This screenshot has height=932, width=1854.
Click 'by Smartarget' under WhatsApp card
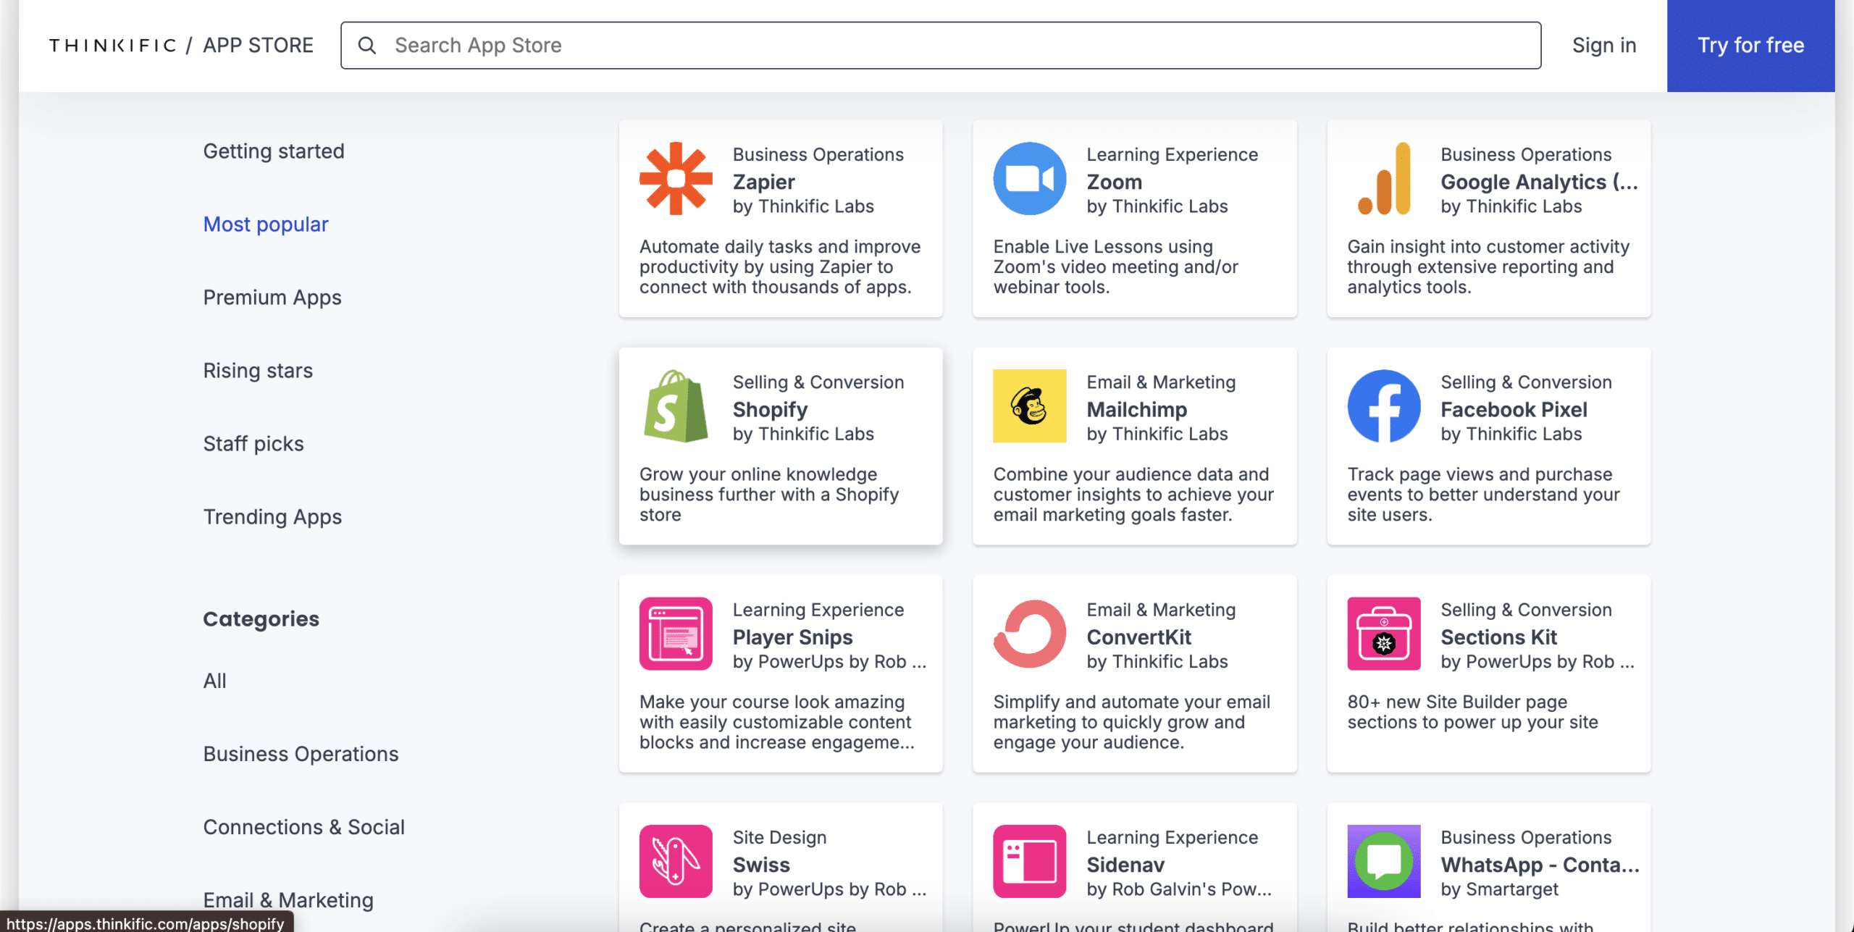click(x=1499, y=889)
